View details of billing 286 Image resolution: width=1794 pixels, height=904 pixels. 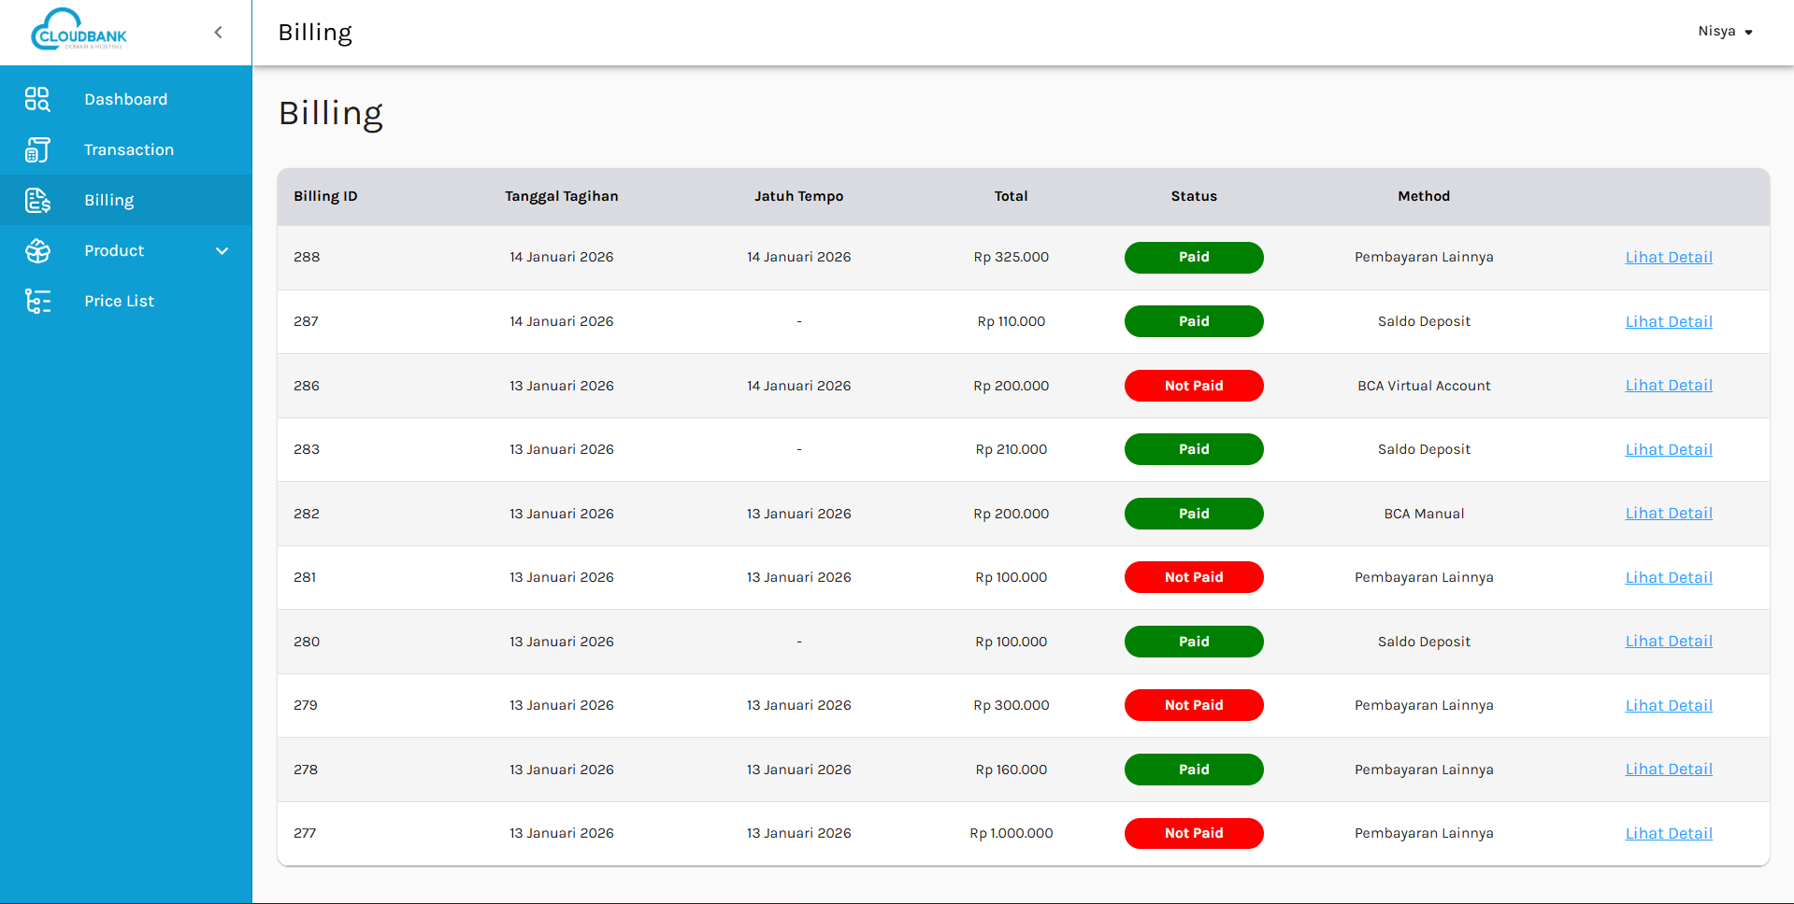(x=1668, y=385)
